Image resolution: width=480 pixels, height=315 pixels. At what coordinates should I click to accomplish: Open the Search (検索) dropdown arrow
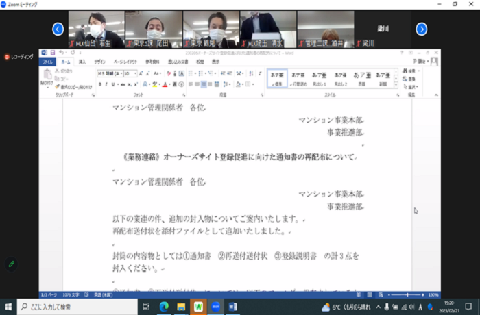coord(419,71)
